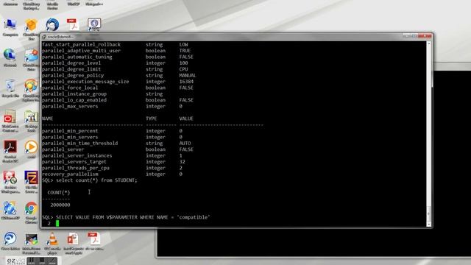
Task: Pause recording in ezvid recorder
Action: [32, 261]
